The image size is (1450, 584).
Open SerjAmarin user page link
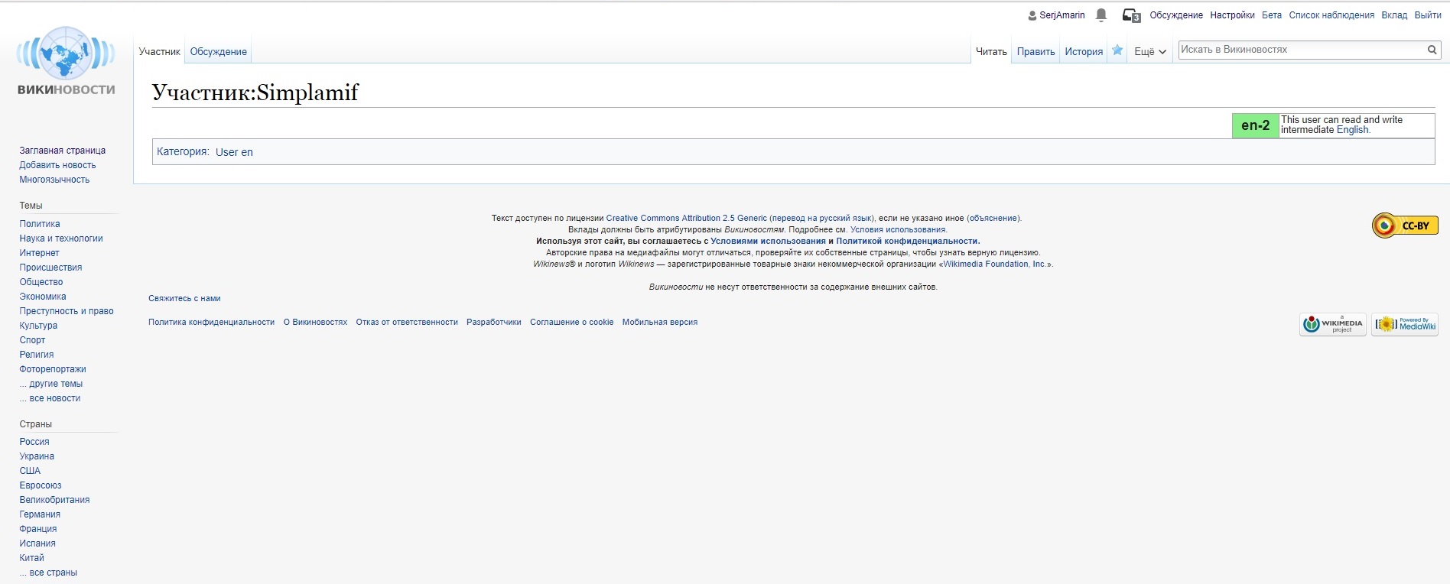click(x=1061, y=15)
